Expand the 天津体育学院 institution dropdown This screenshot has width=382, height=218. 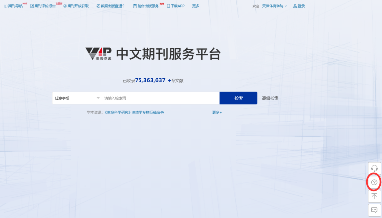coord(275,6)
